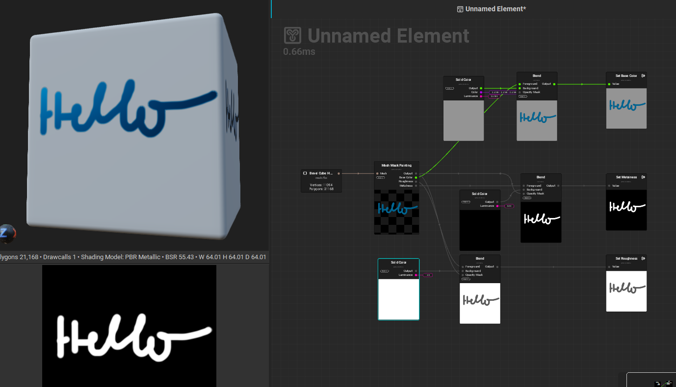This screenshot has width=676, height=387.
Task: Click the minimap thumbnail in the graph corner
Action: click(651, 380)
